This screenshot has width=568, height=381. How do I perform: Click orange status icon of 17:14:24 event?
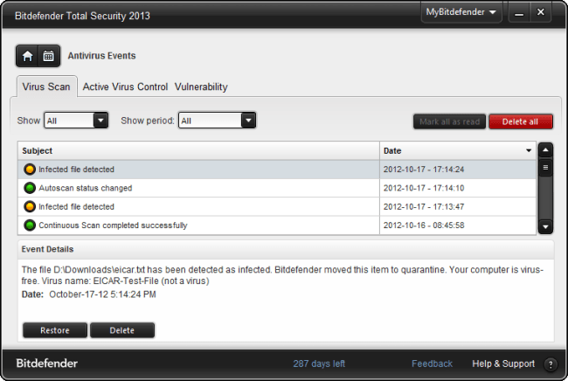(30, 170)
